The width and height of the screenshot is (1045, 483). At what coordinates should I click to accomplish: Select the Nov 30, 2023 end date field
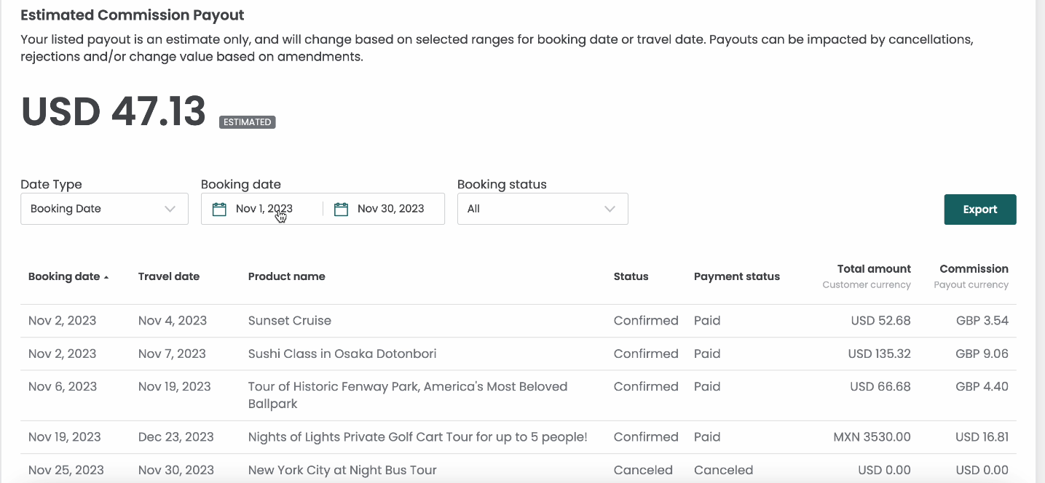pos(384,209)
